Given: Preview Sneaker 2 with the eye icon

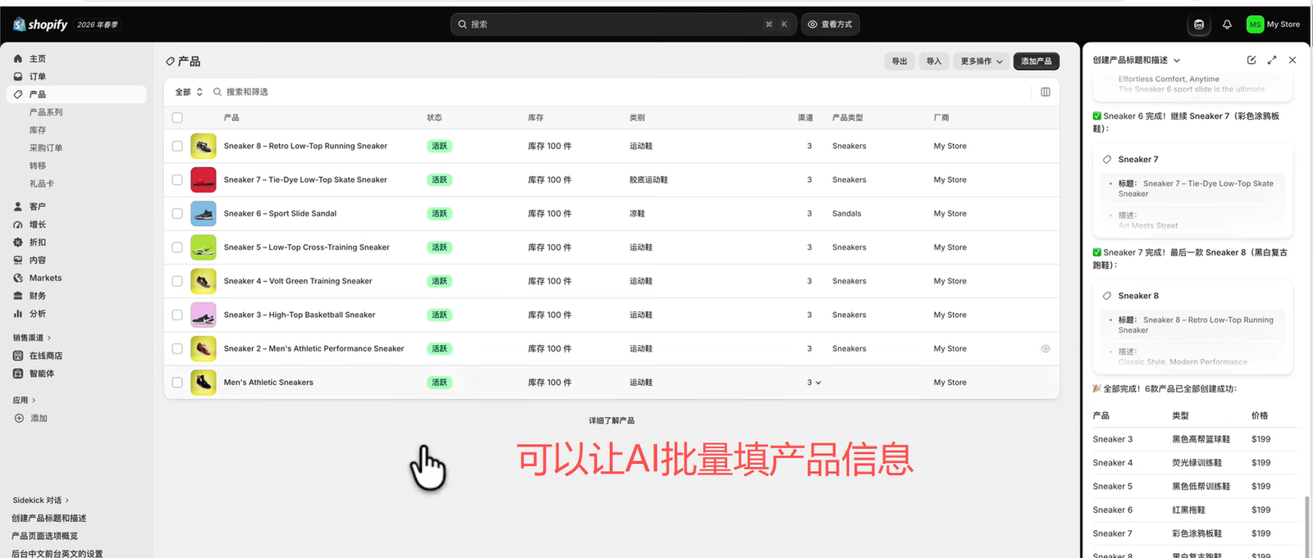Looking at the screenshot, I should pyautogui.click(x=1045, y=349).
